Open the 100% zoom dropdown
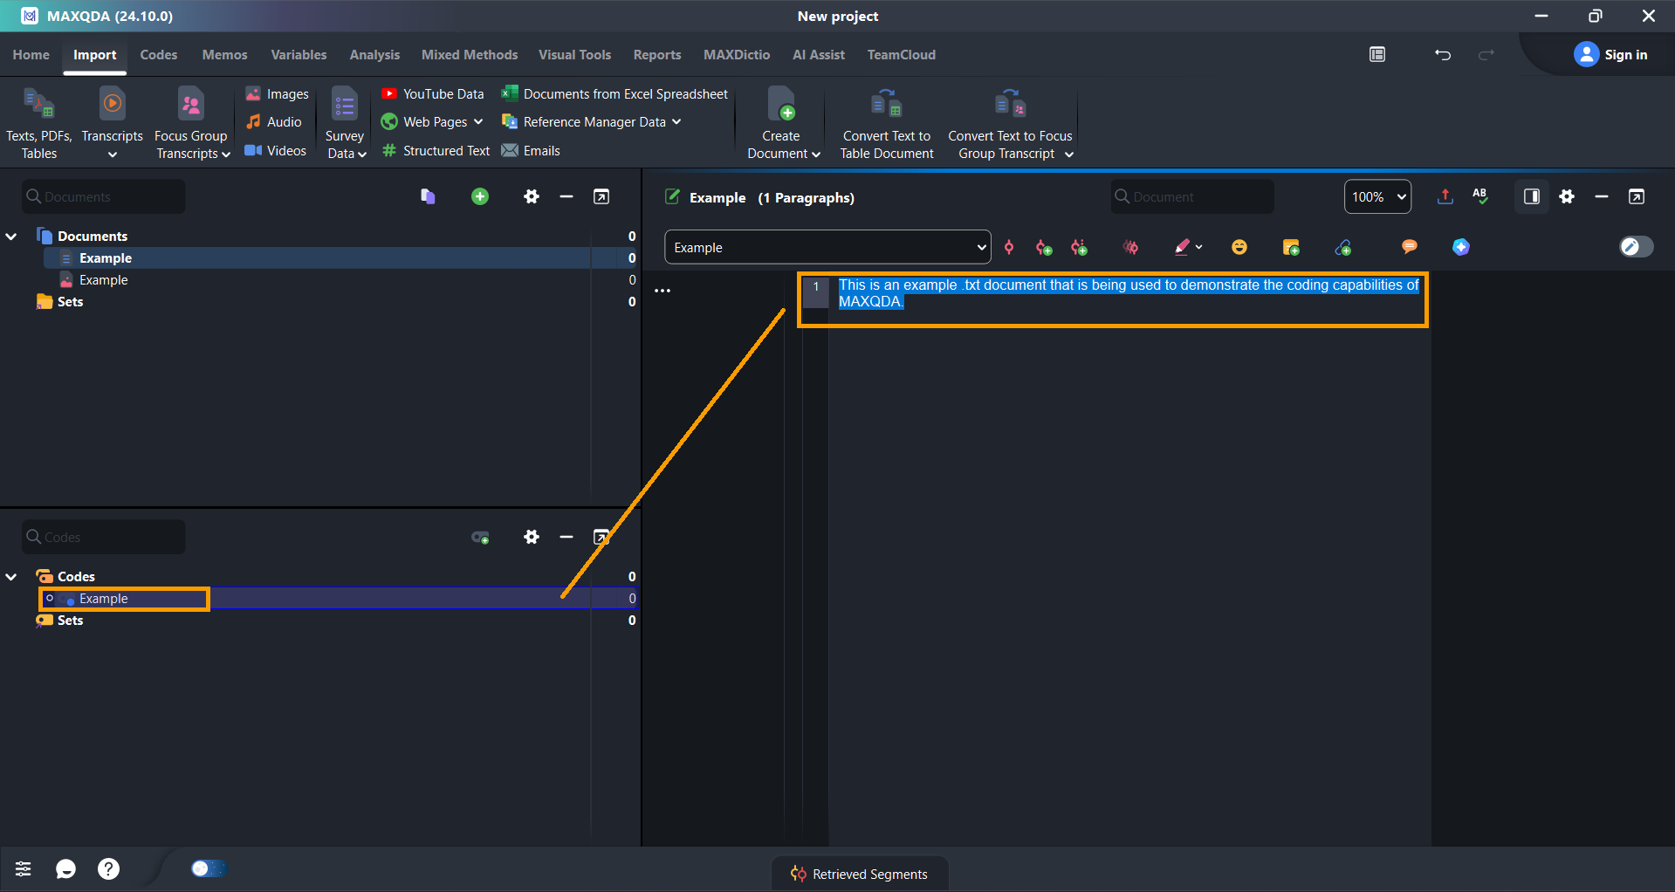The width and height of the screenshot is (1675, 892). point(1377,197)
